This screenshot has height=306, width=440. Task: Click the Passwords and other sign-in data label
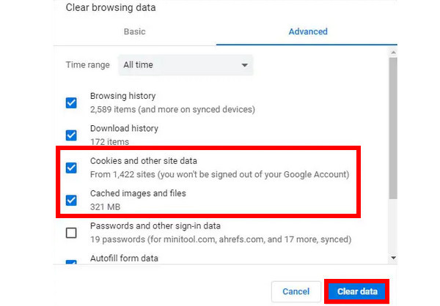(155, 226)
